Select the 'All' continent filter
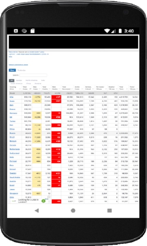The height and width of the screenshot is (246, 147). coord(11,80)
